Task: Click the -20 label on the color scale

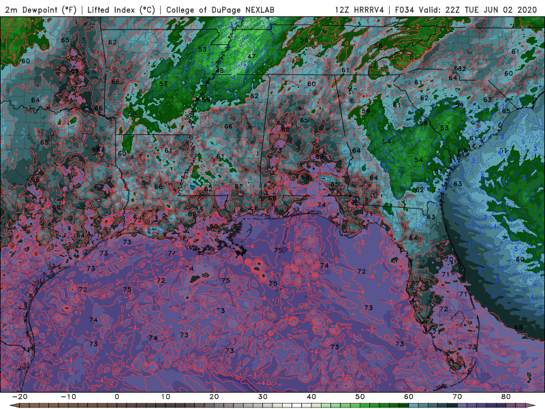Action: (x=20, y=397)
